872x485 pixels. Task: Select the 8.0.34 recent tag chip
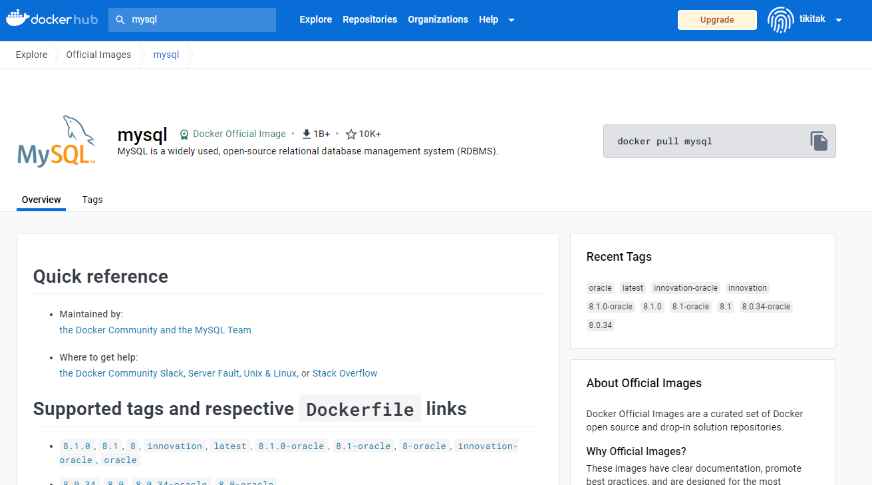tap(600, 325)
